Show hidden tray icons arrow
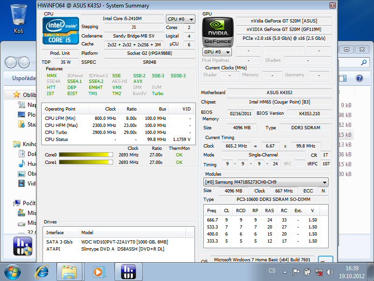The image size is (374, 281). (x=285, y=272)
